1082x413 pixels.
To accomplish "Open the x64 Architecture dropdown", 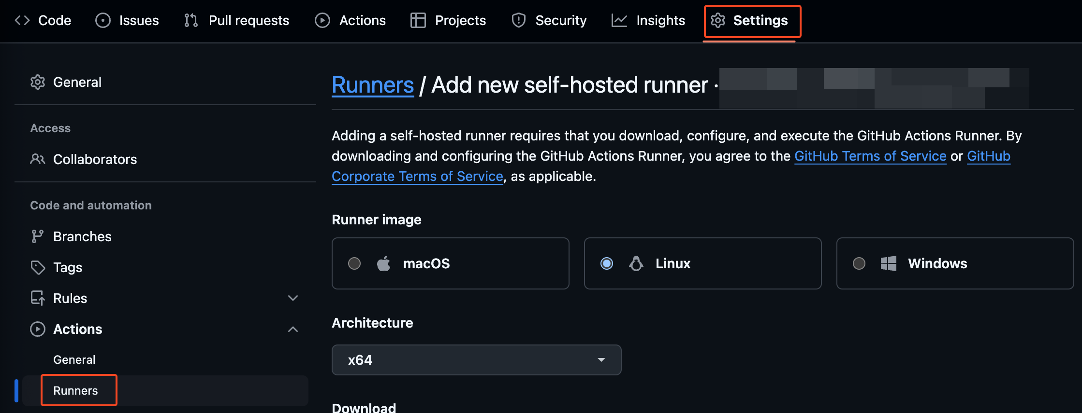I will click(477, 360).
